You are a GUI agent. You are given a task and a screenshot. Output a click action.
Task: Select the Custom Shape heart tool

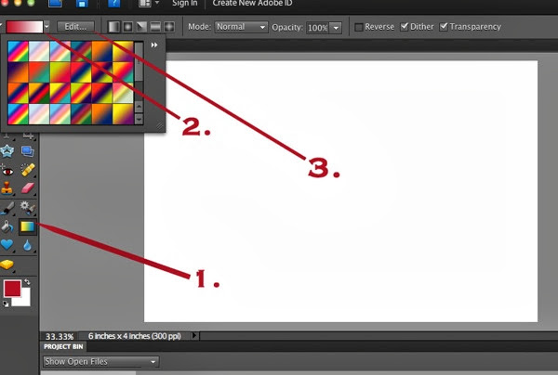click(x=7, y=245)
